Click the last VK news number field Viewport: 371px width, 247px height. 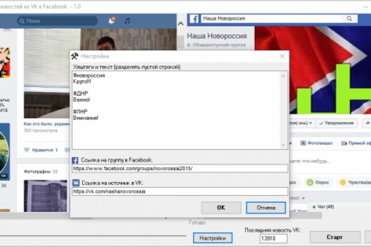point(273,238)
